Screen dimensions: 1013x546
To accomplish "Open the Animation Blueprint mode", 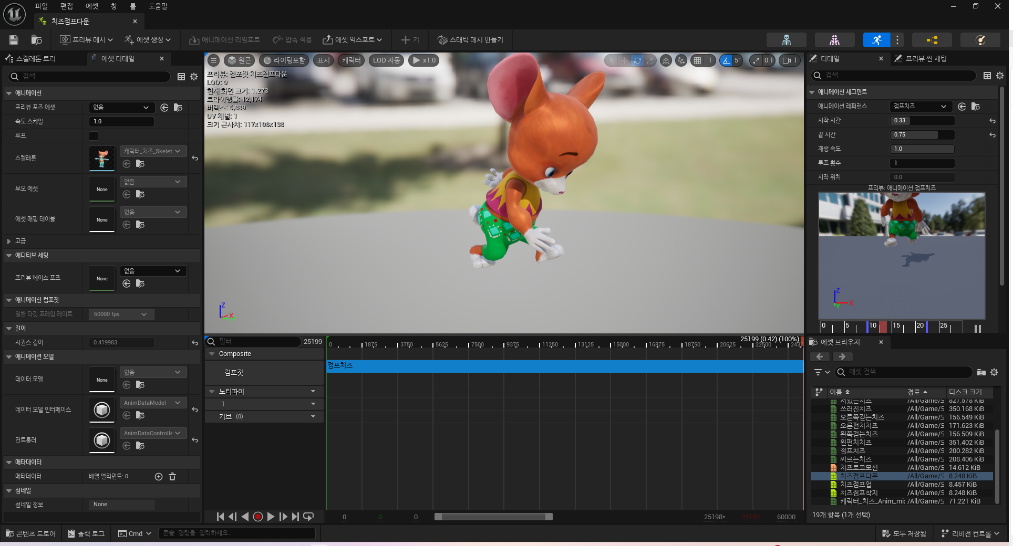I will pyautogui.click(x=932, y=40).
